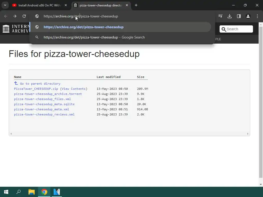Click the page scrollbar down arrow
Image resolution: width=263 pixels, height=197 pixels.
point(261,184)
